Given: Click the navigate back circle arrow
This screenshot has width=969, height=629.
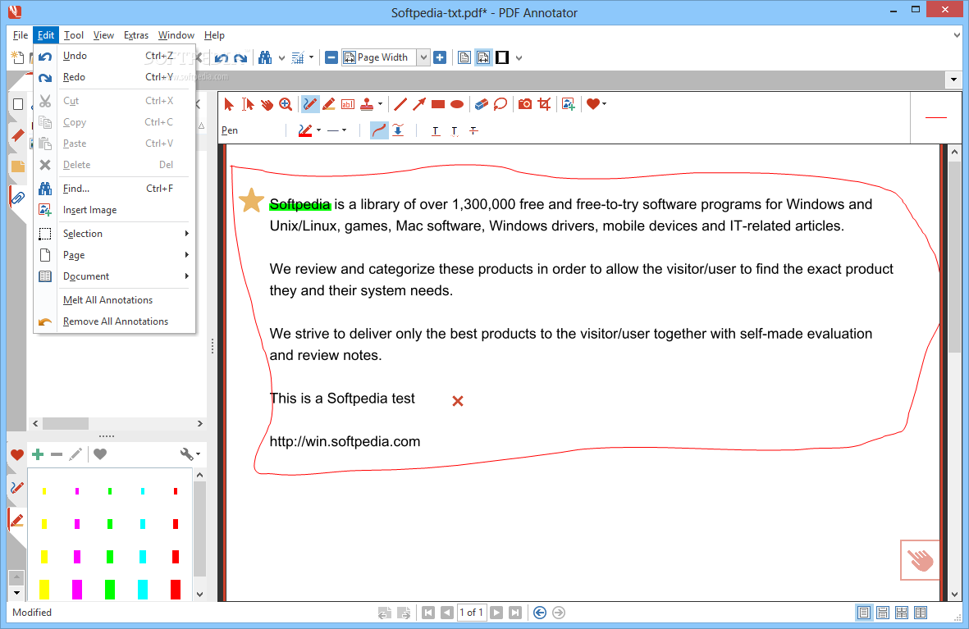Looking at the screenshot, I should [x=540, y=613].
